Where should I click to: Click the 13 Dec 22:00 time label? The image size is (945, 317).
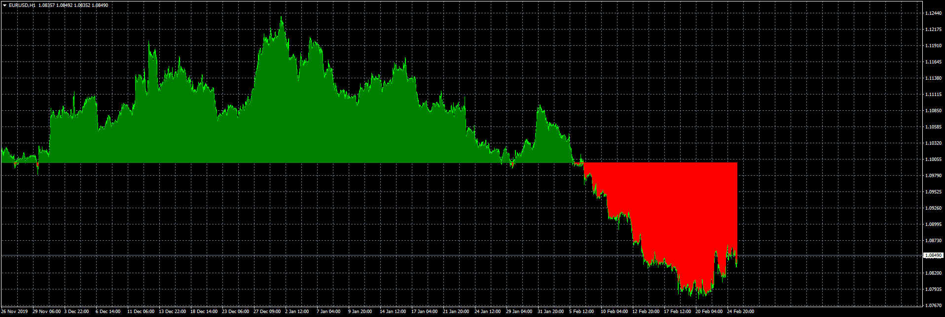[x=173, y=312]
